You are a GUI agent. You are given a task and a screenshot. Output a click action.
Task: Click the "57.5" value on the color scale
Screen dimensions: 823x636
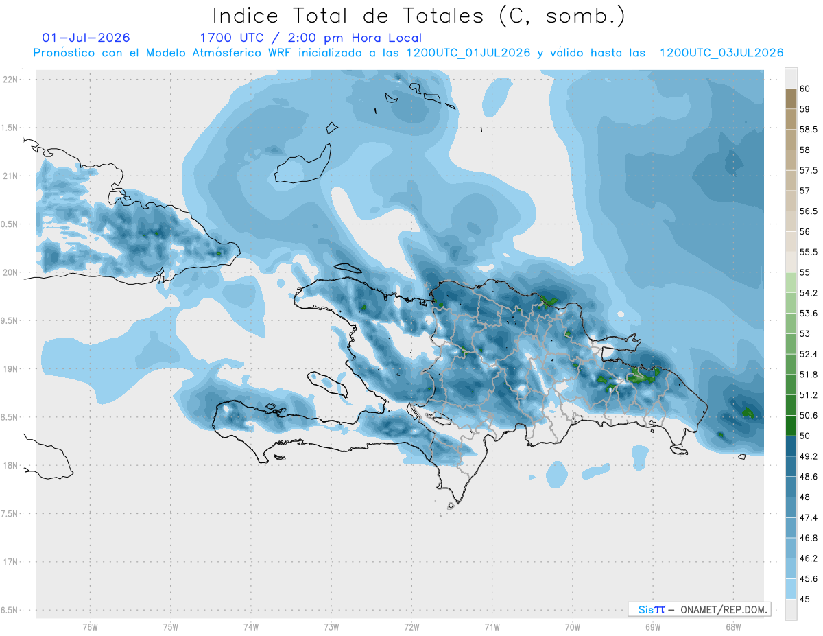(x=808, y=170)
